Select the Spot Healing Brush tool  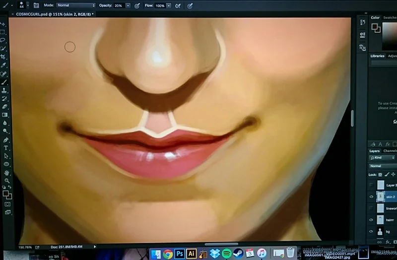pyautogui.click(x=4, y=73)
